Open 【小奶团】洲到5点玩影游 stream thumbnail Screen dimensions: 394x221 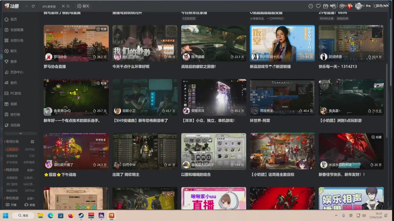(x=351, y=97)
